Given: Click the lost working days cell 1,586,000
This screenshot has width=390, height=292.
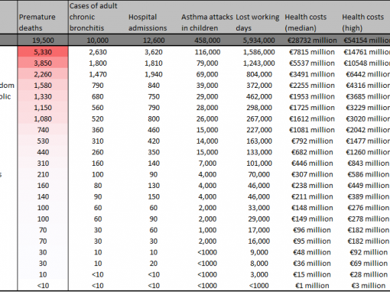Looking at the screenshot, I should pyautogui.click(x=259, y=52).
